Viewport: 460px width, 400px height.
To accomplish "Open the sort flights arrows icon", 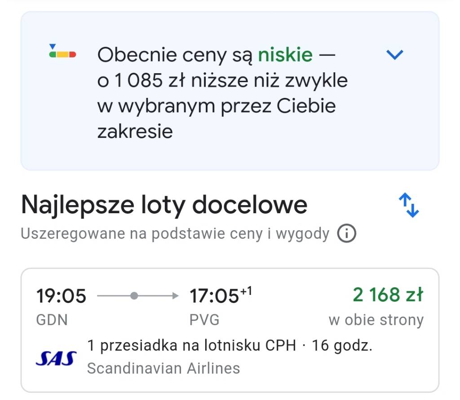I will coord(409,205).
